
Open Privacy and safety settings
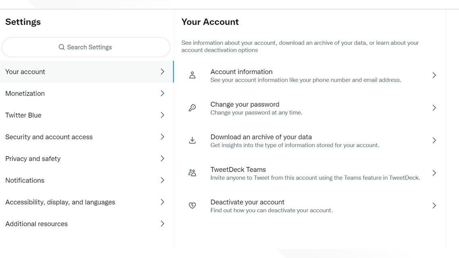pyautogui.click(x=87, y=159)
